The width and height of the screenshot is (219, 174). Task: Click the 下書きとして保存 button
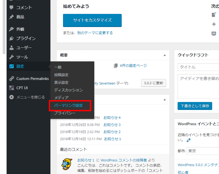point(195,106)
